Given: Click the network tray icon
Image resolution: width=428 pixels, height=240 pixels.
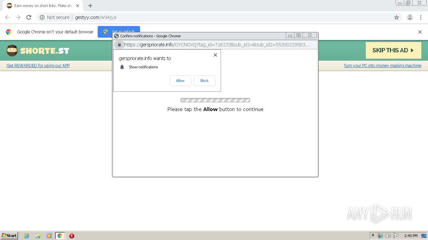Looking at the screenshot, I should click(x=380, y=236).
